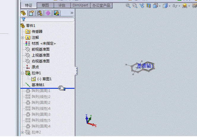Viewport: 197px width, 137px height.
Task: Select 注解 tree item
Action: 35,38
